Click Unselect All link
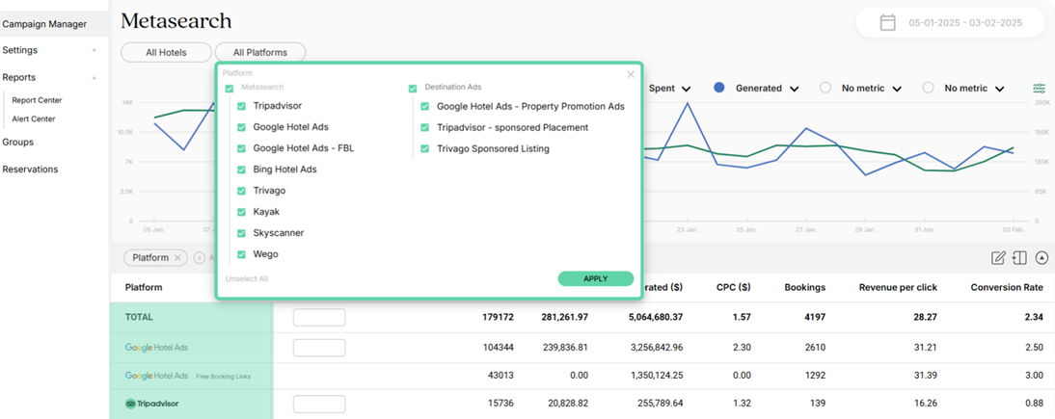This screenshot has width=1055, height=419. click(x=247, y=278)
